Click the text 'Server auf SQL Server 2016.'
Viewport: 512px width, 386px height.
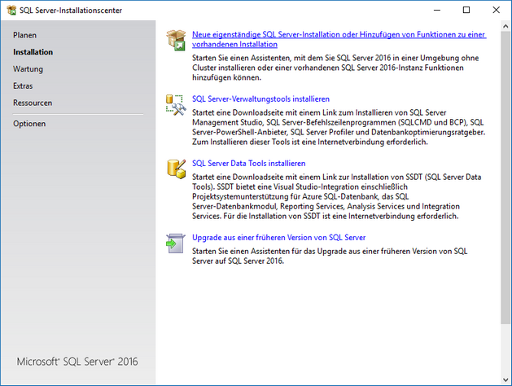click(x=238, y=261)
